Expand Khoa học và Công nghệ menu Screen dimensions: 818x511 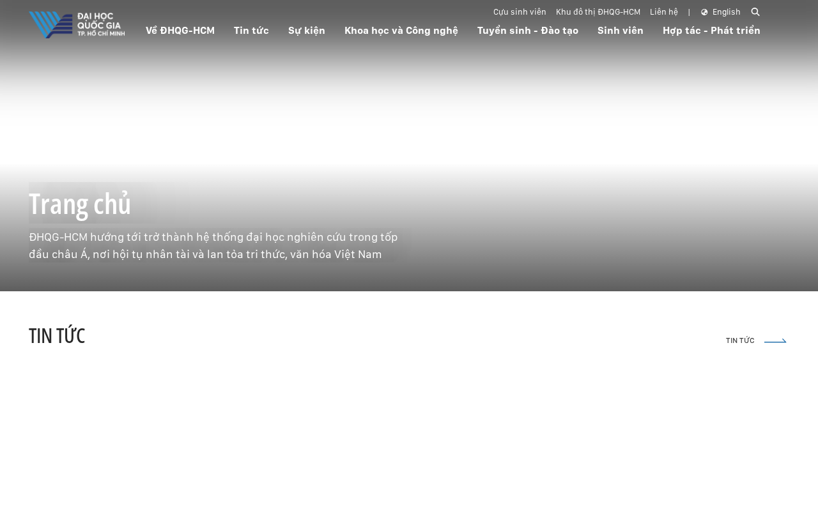(401, 30)
